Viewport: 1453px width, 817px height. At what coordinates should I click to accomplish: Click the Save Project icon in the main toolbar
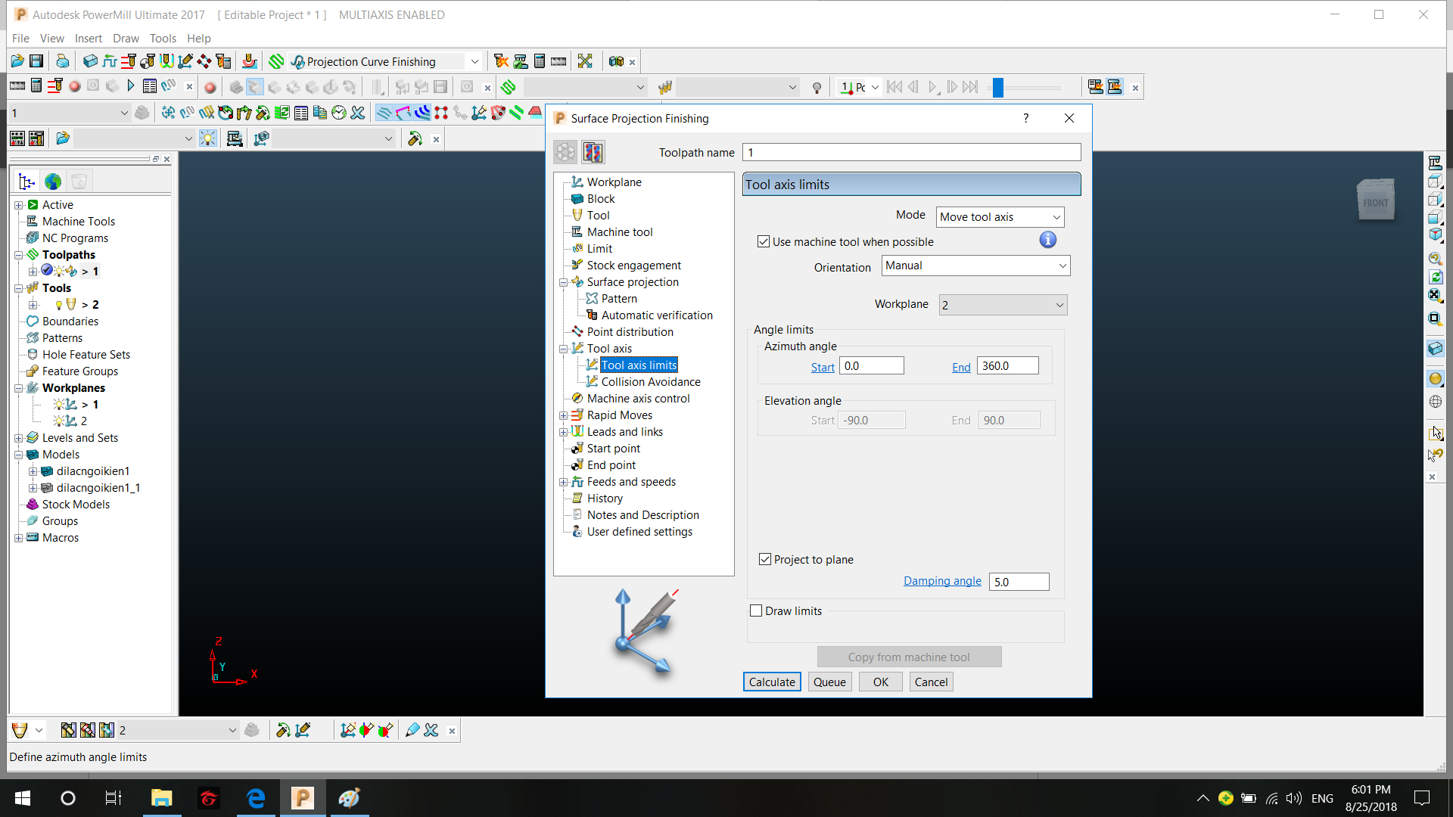click(36, 61)
